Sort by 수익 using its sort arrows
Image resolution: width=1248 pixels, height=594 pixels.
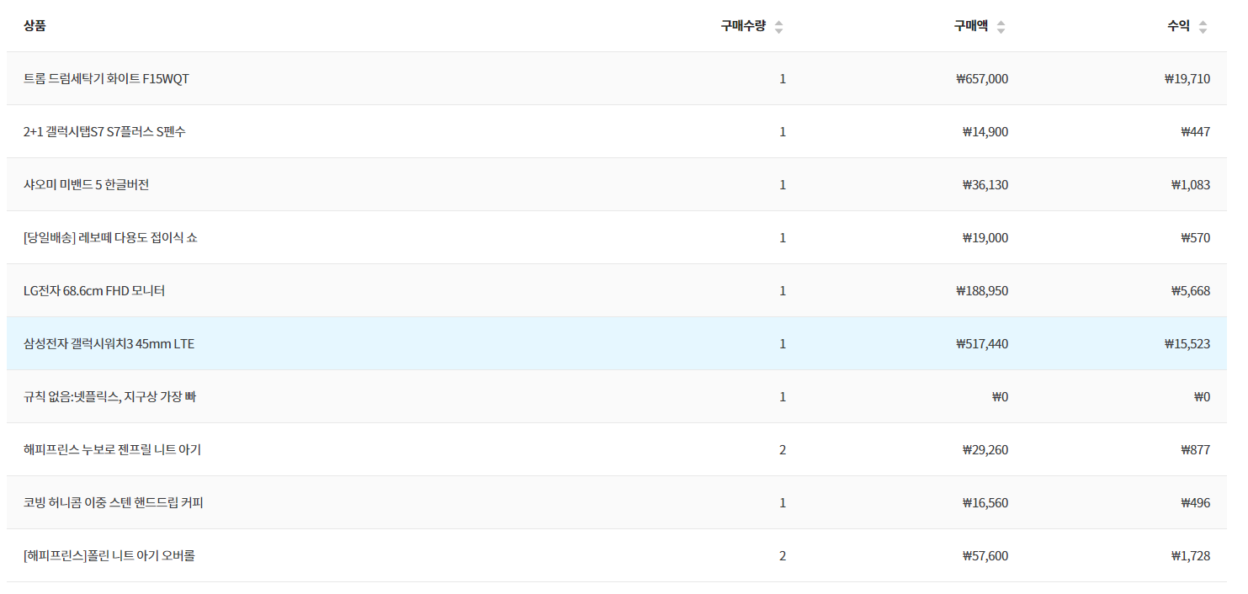click(1203, 27)
